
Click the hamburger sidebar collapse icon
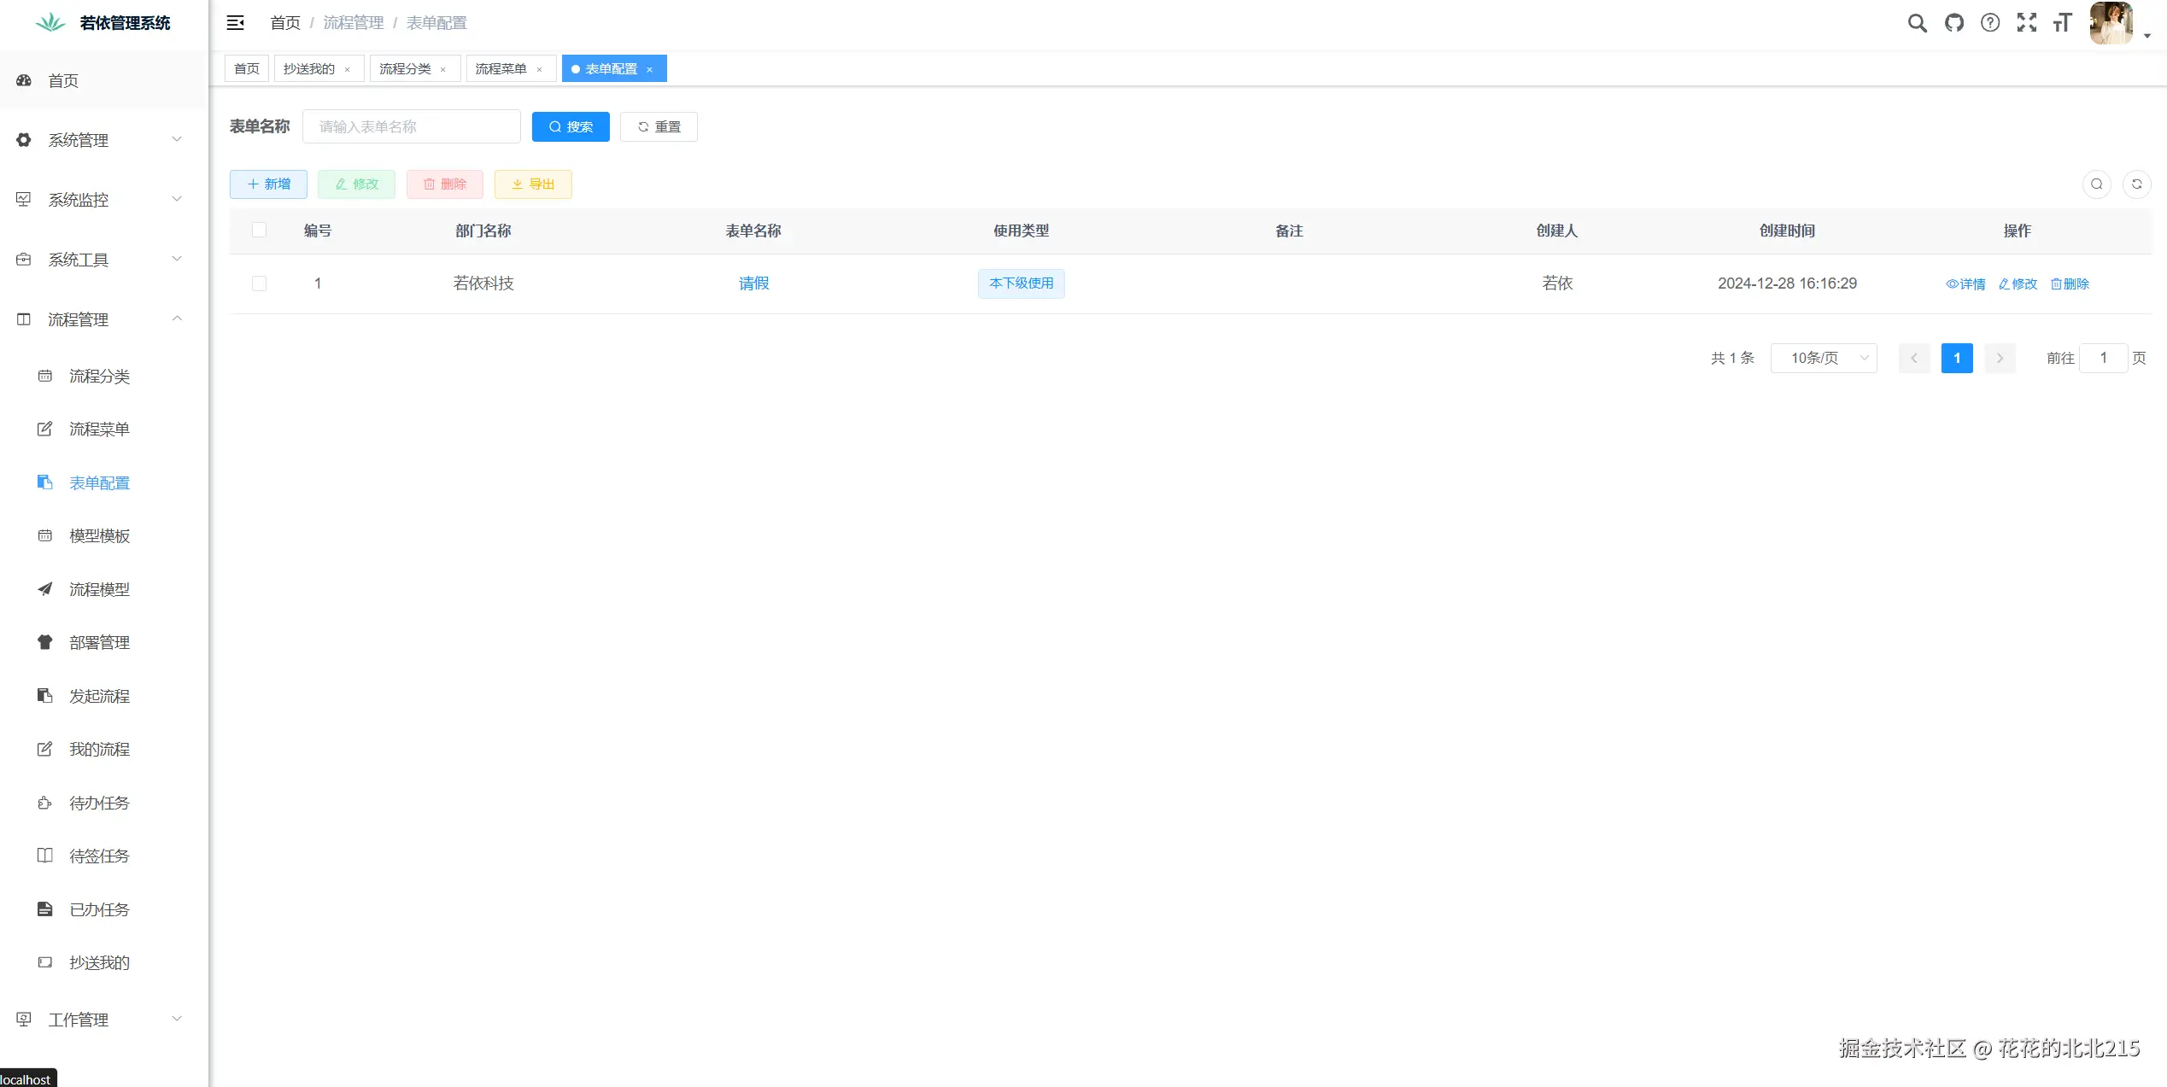point(235,23)
